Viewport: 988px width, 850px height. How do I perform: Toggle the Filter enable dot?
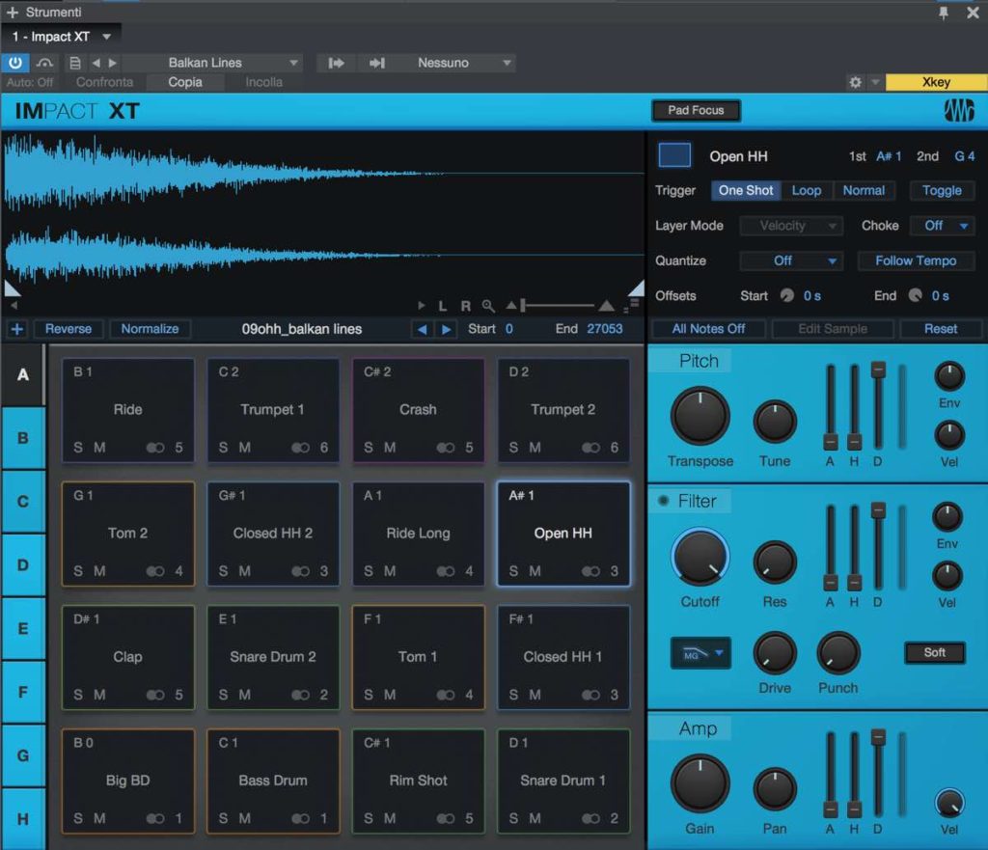click(x=663, y=501)
